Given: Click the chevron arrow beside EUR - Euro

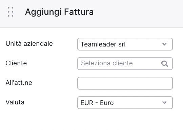Looking at the screenshot, I should point(164,103).
